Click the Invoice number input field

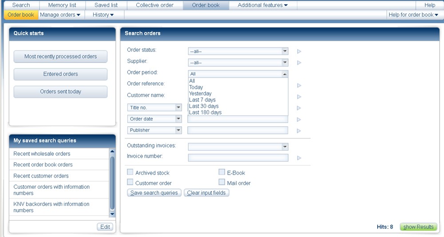pos(238,158)
